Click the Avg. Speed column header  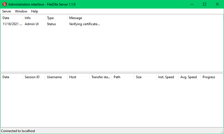(189, 77)
